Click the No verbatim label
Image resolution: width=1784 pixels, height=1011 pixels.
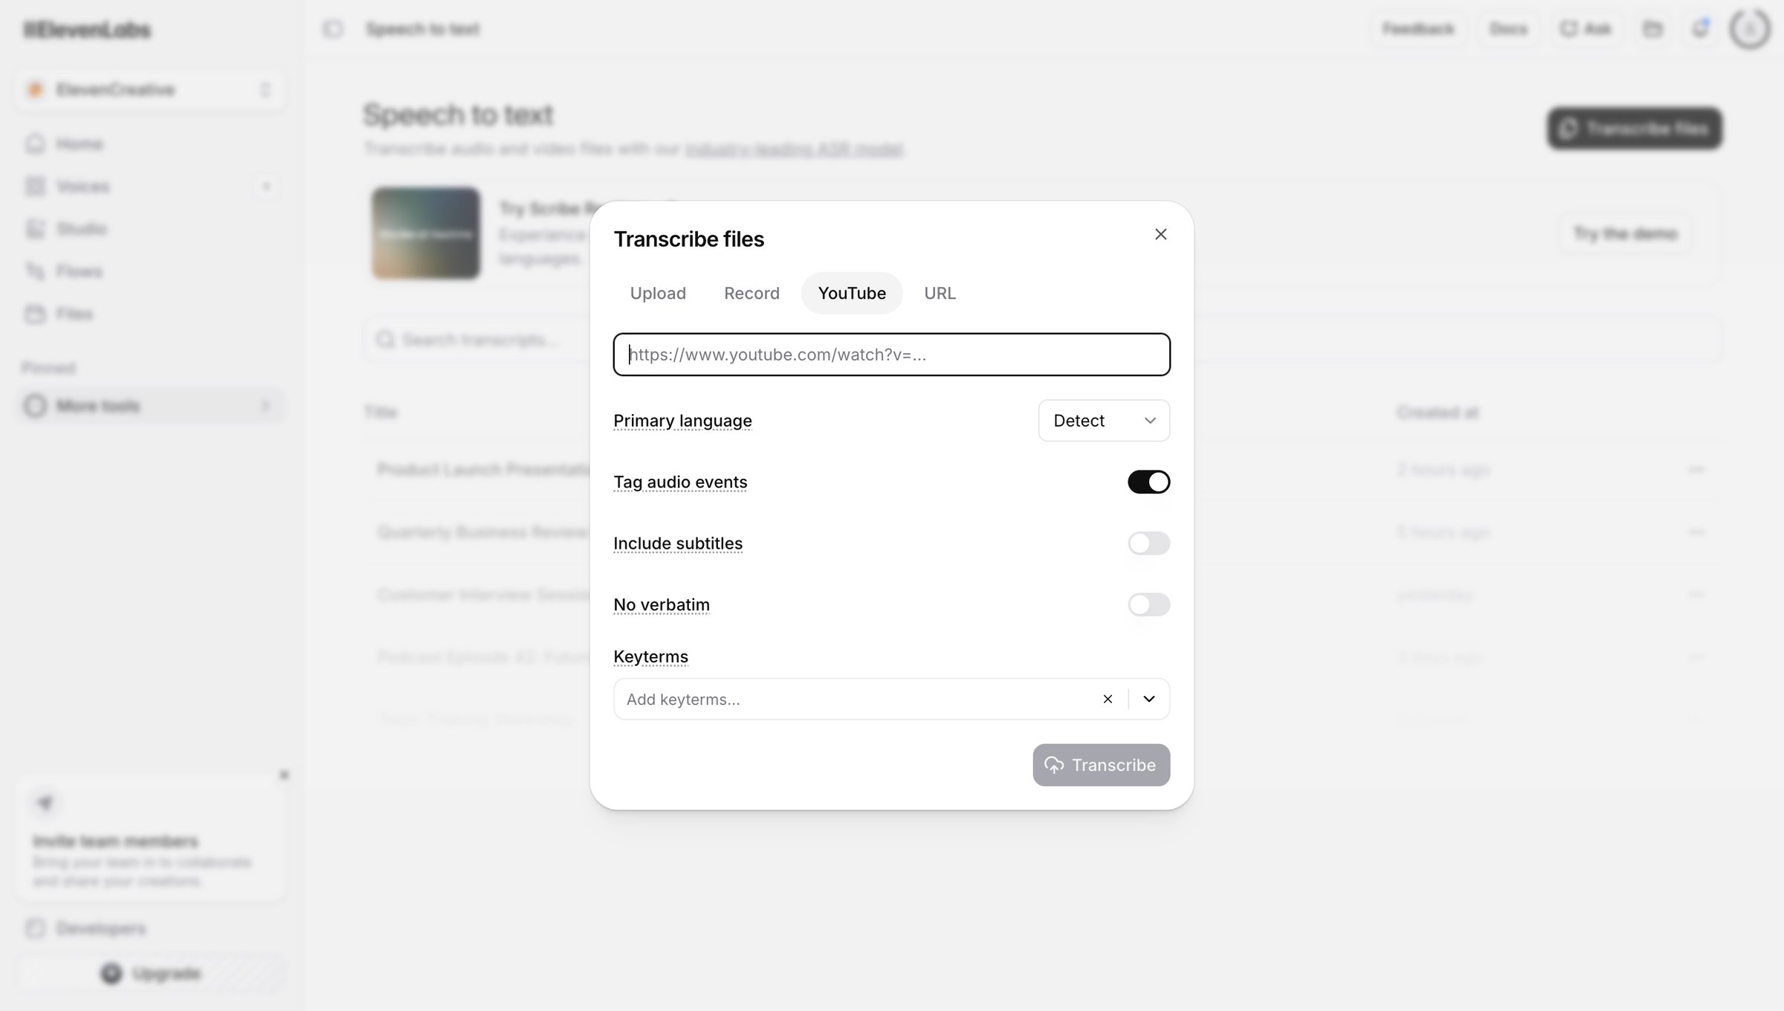coord(662,604)
